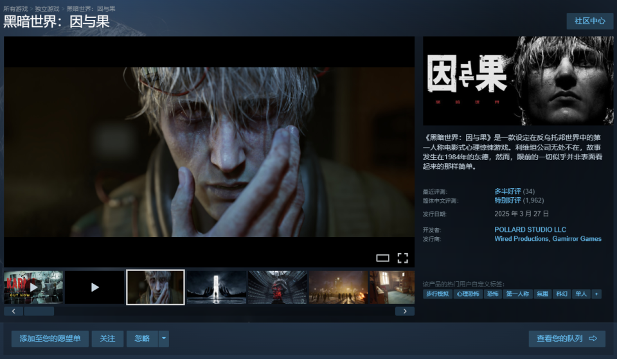The width and height of the screenshot is (617, 359).
Task: Click the 黑暗世界：因与果 breadcrumb link
Action: (91, 8)
